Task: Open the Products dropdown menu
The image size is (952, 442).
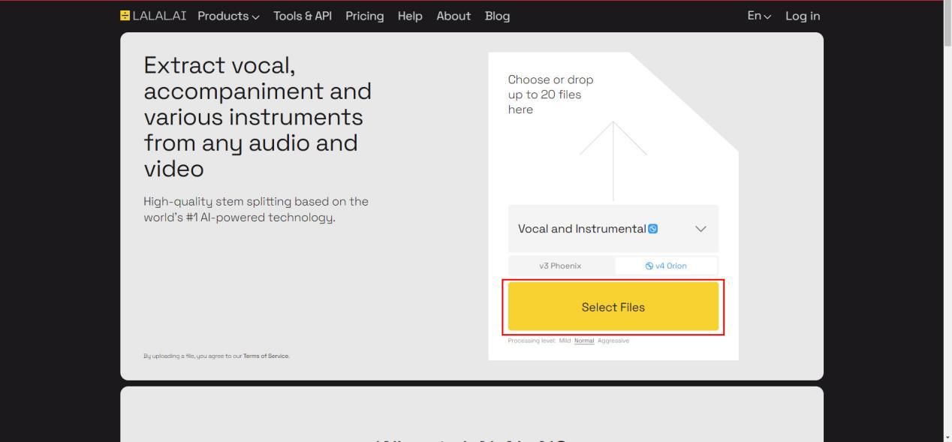Action: 228,16
